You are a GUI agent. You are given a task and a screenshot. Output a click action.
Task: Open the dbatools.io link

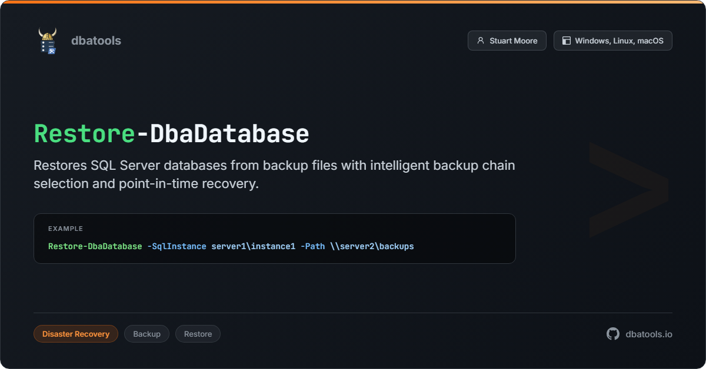[x=648, y=334]
